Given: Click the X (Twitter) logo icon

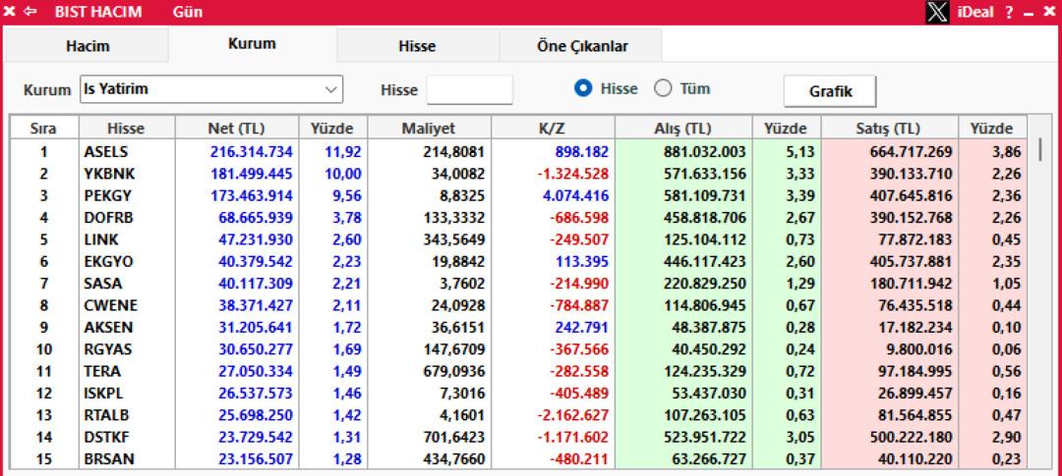Looking at the screenshot, I should [x=938, y=13].
